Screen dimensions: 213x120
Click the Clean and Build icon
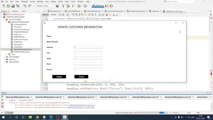(68, 6)
